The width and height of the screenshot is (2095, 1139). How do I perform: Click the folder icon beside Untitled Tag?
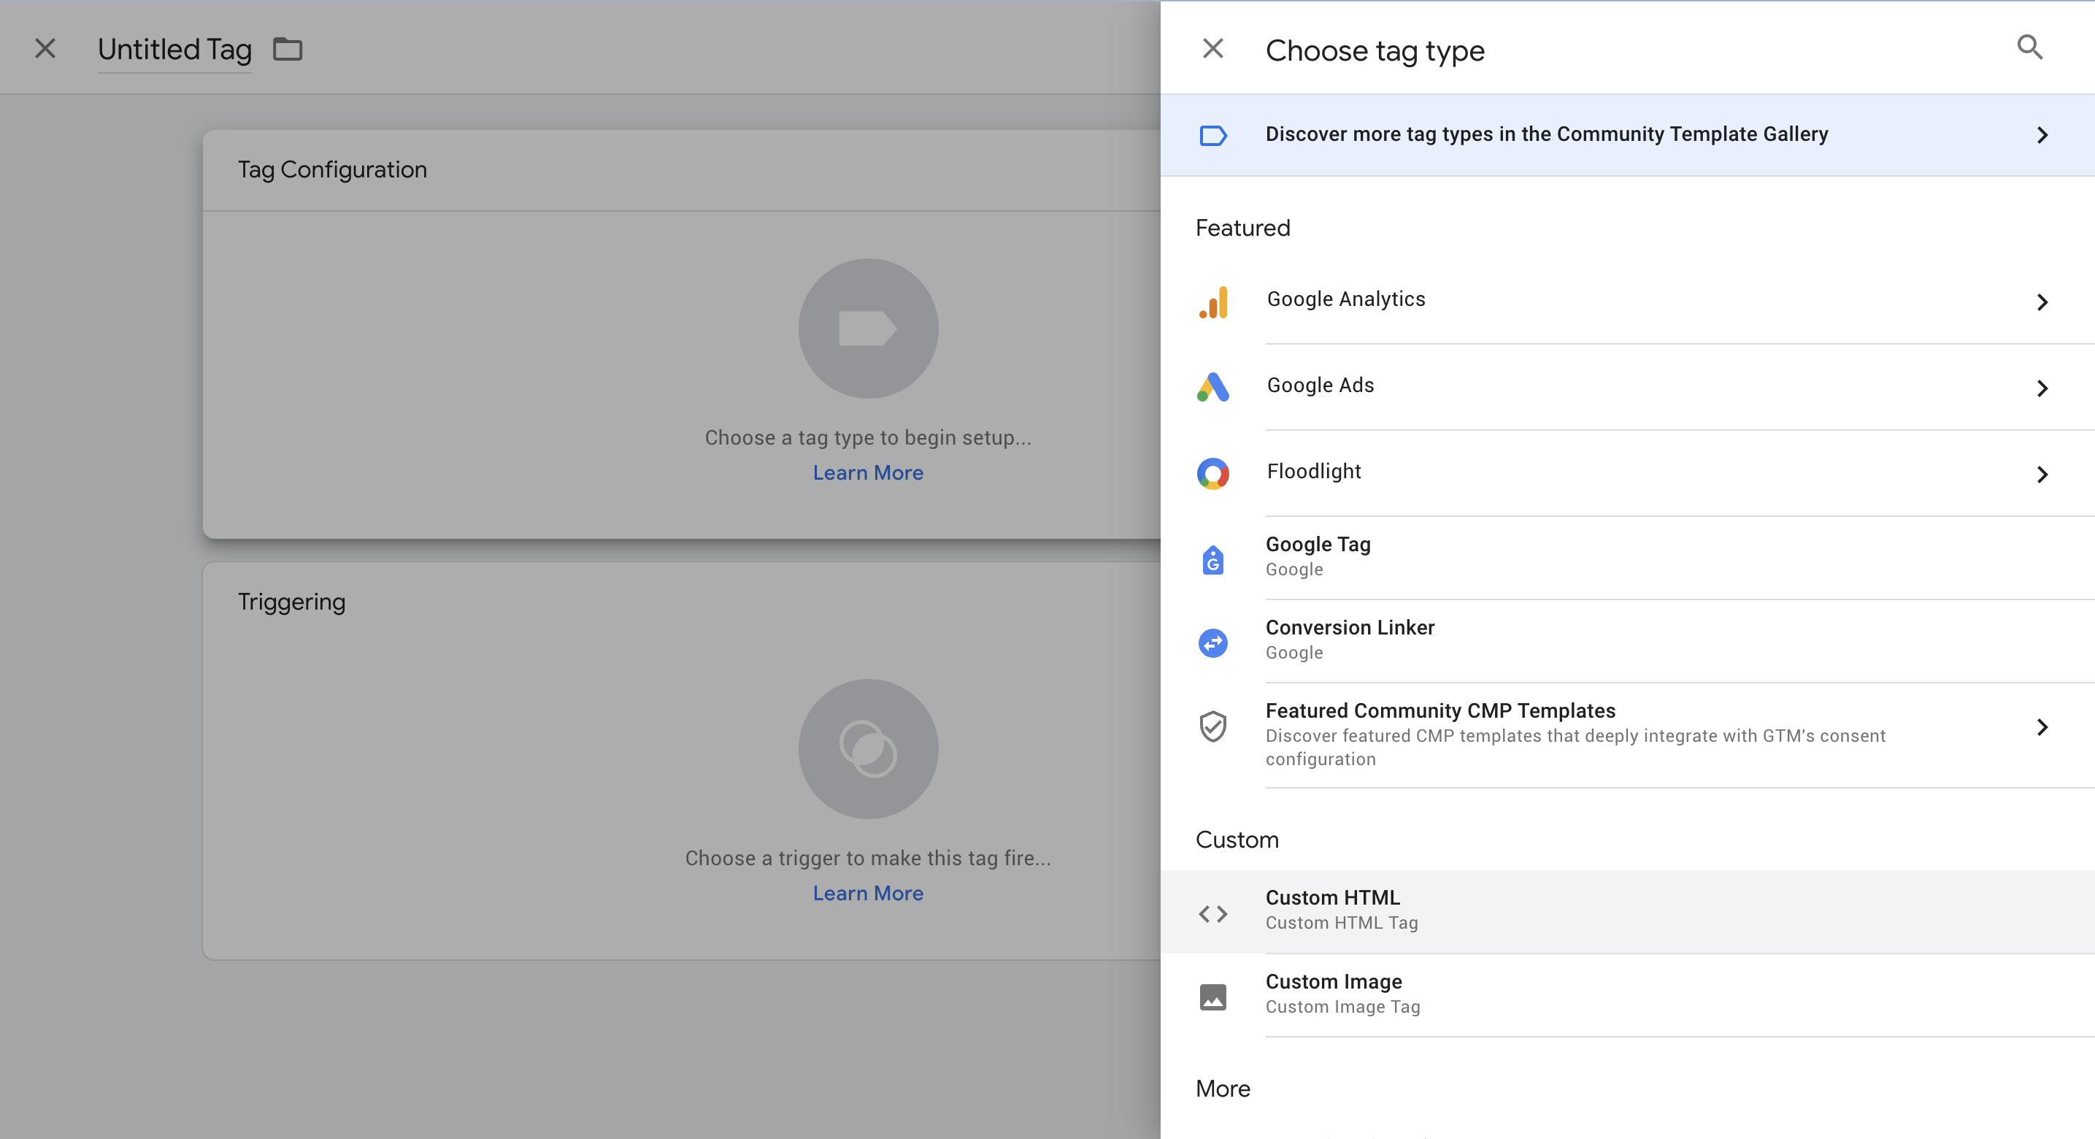287,50
